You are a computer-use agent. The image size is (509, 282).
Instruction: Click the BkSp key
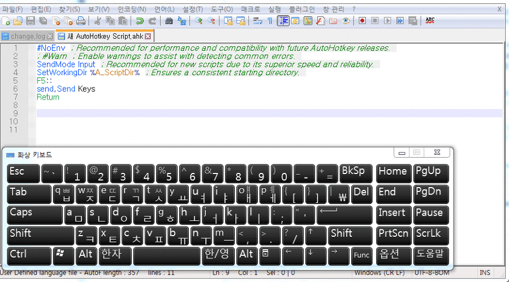[356, 173]
